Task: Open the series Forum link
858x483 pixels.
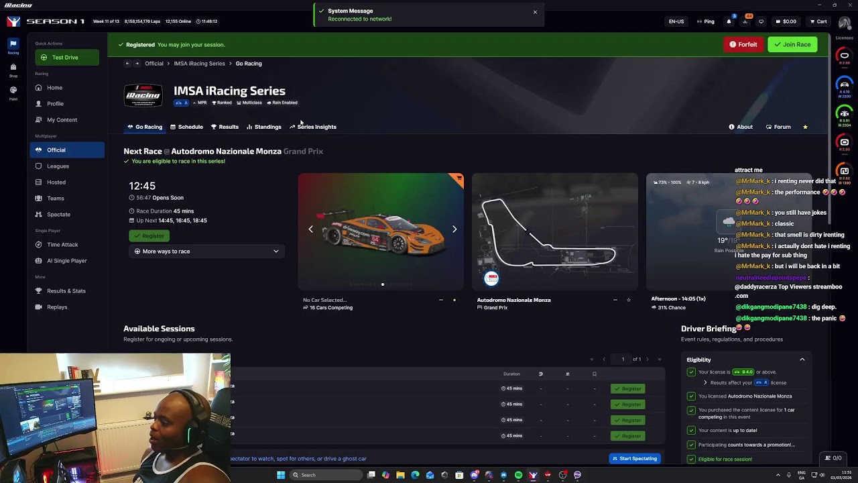Action: (x=778, y=127)
